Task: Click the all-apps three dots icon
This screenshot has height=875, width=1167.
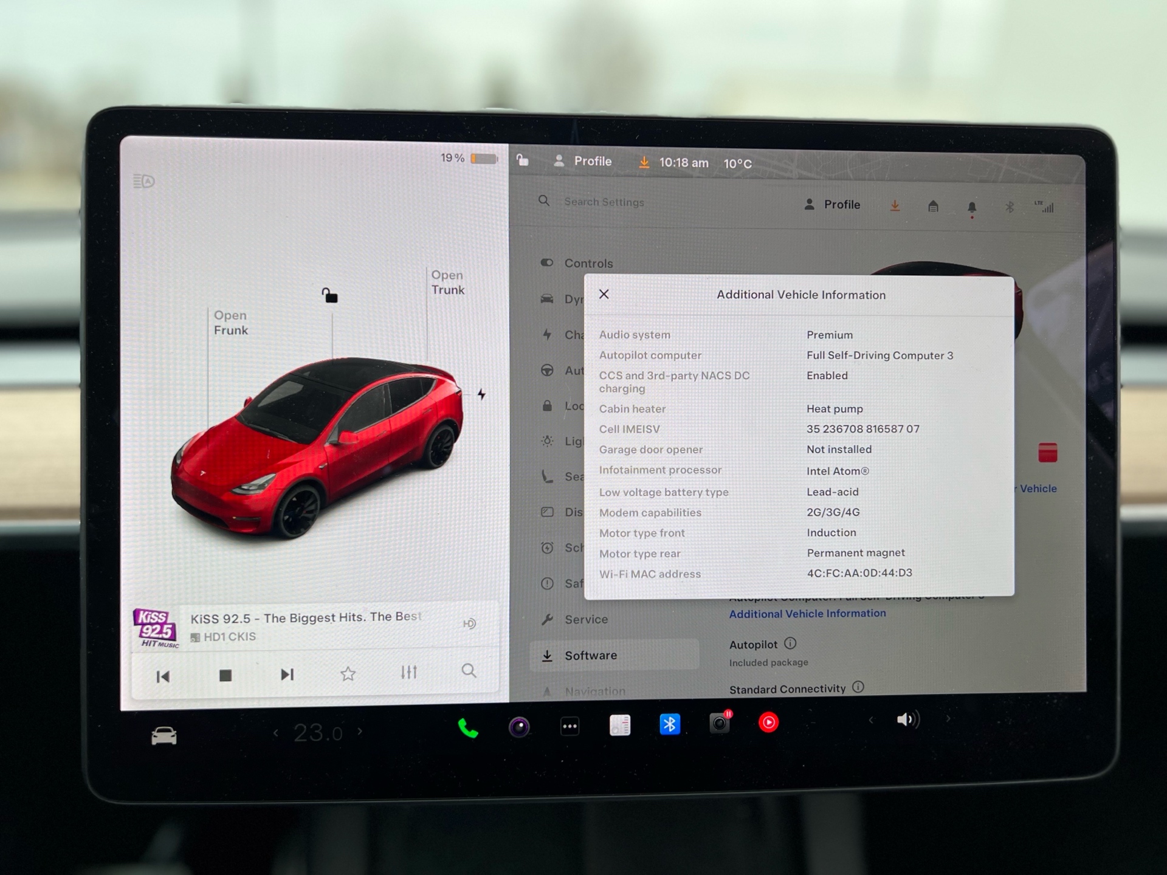Action: 570,727
